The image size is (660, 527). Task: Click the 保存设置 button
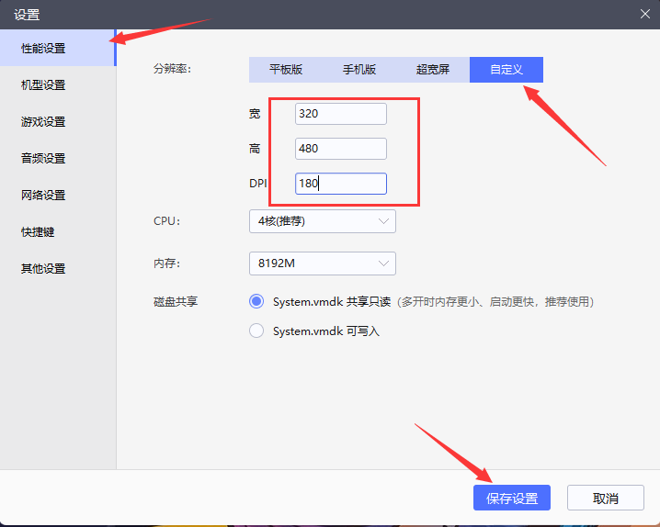[x=512, y=498]
